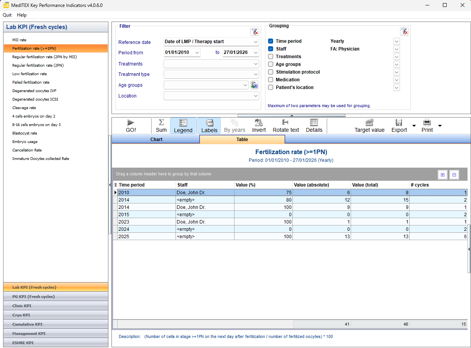471x348 pixels.
Task: Open the Cumulative KPI section
Action: point(56,324)
